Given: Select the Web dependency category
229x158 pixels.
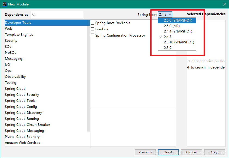Looking at the screenshot, I should click(8, 28).
